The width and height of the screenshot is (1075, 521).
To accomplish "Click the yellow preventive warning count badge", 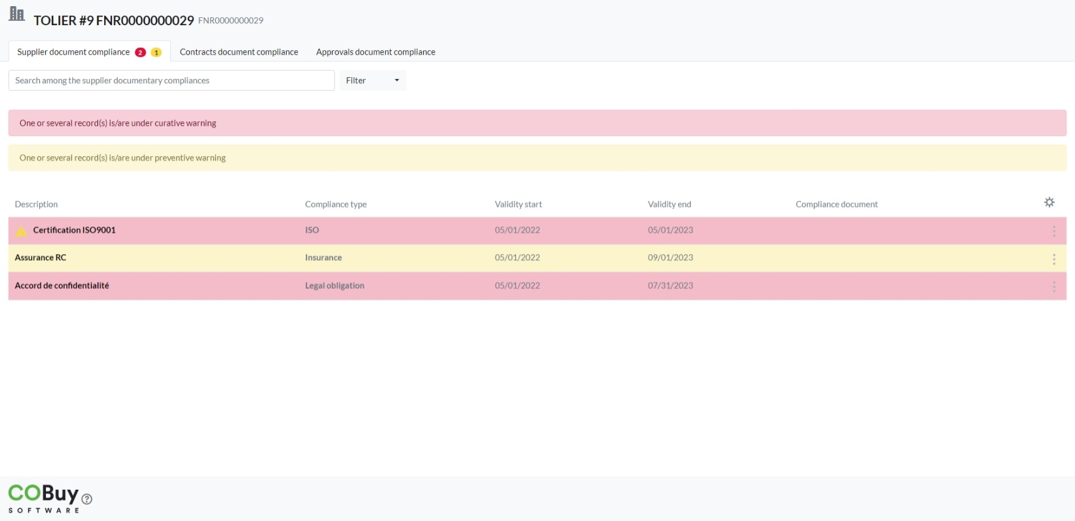I will 156,53.
